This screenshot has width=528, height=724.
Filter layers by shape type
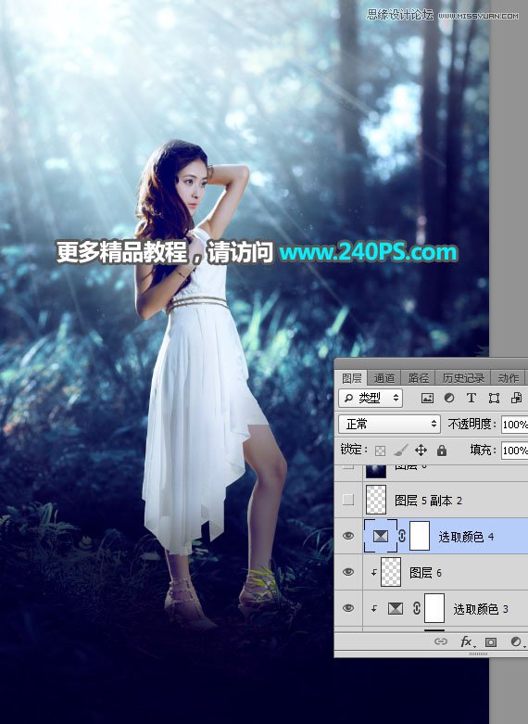point(494,398)
